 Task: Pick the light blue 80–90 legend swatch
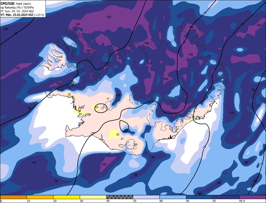click(173, 197)
